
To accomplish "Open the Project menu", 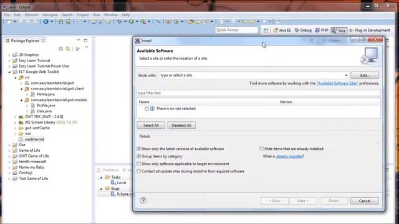I will 83,15.
